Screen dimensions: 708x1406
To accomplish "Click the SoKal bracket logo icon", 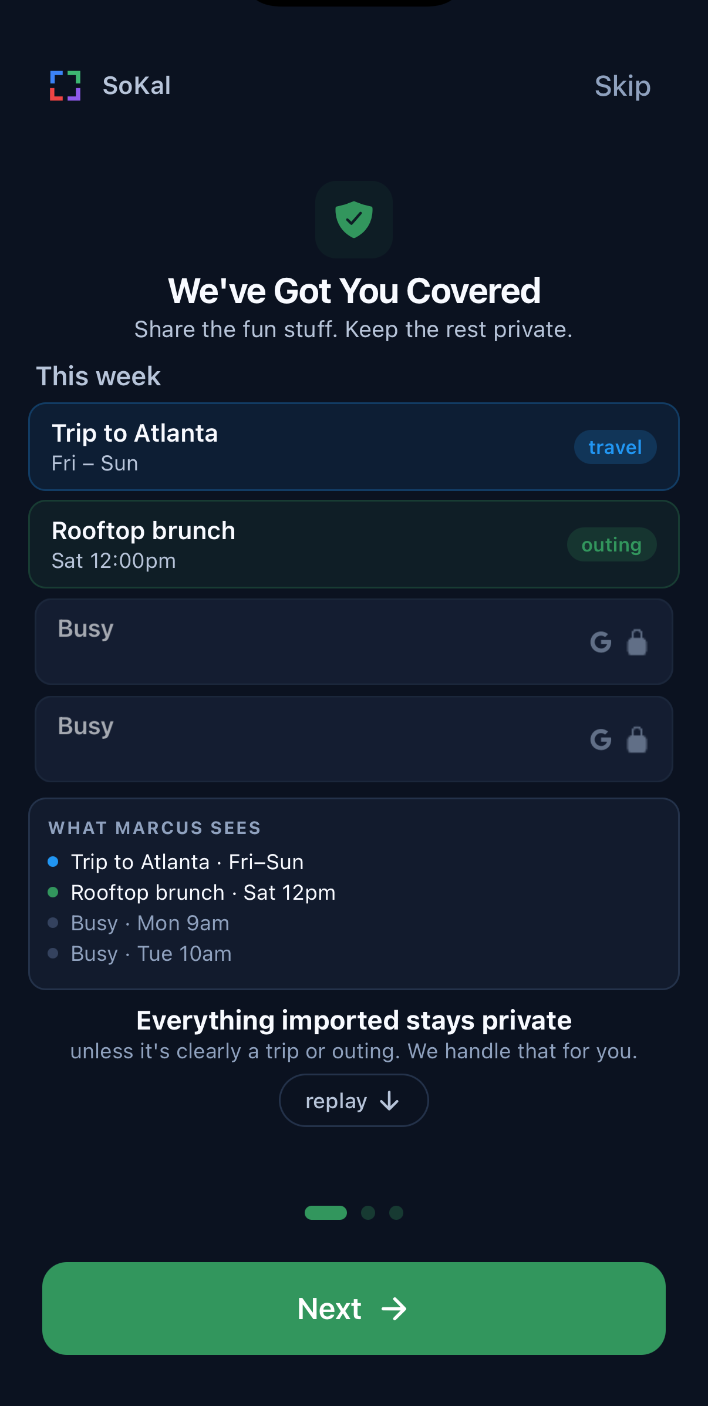I will click(x=65, y=86).
